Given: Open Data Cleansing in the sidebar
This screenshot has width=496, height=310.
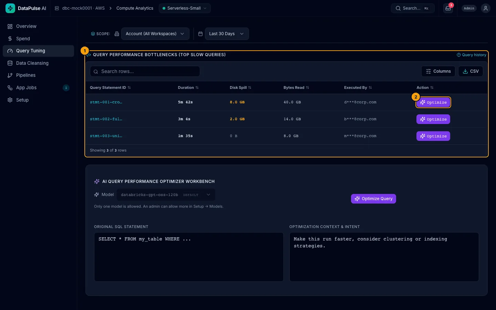Looking at the screenshot, I should click(38, 63).
